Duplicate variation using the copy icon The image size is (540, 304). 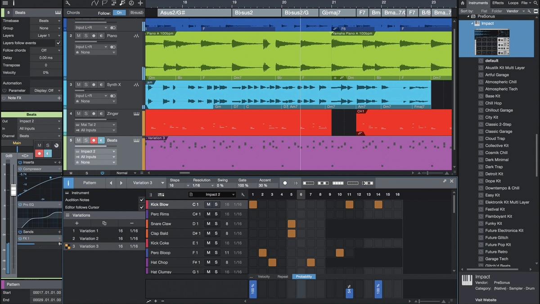(104, 223)
